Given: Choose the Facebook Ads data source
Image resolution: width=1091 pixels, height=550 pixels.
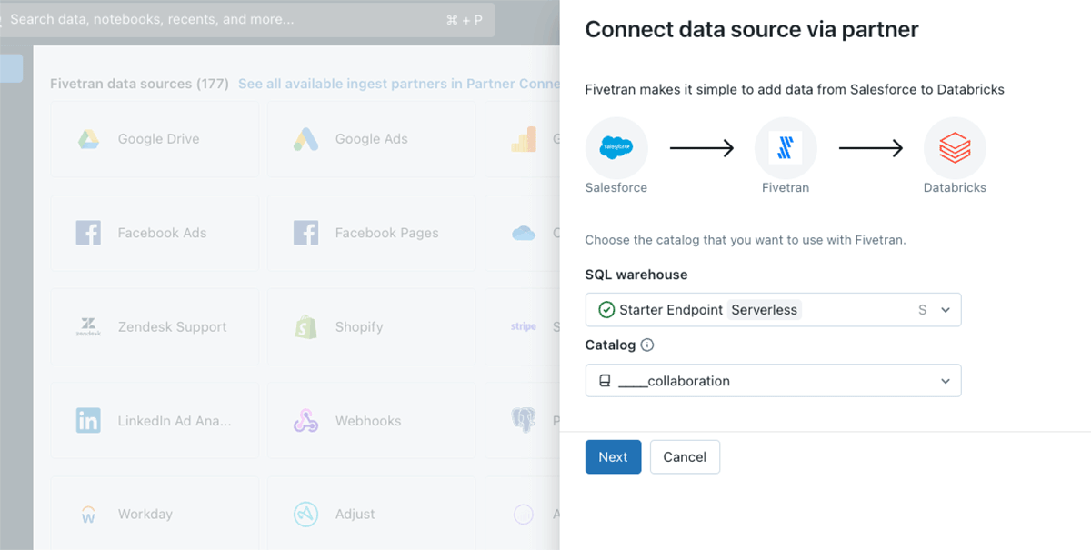Looking at the screenshot, I should pos(155,233).
